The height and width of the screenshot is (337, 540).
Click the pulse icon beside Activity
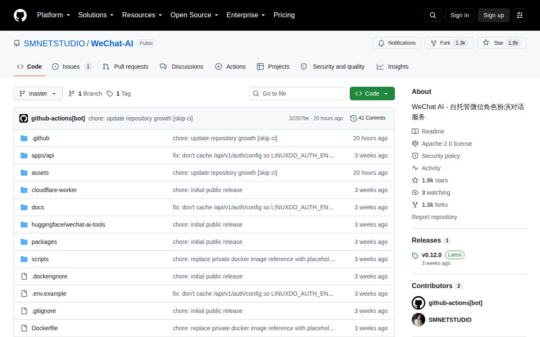click(415, 168)
